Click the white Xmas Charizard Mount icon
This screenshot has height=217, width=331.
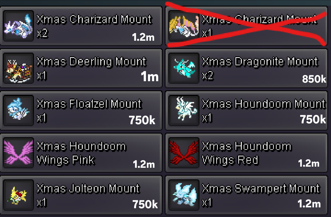18,26
